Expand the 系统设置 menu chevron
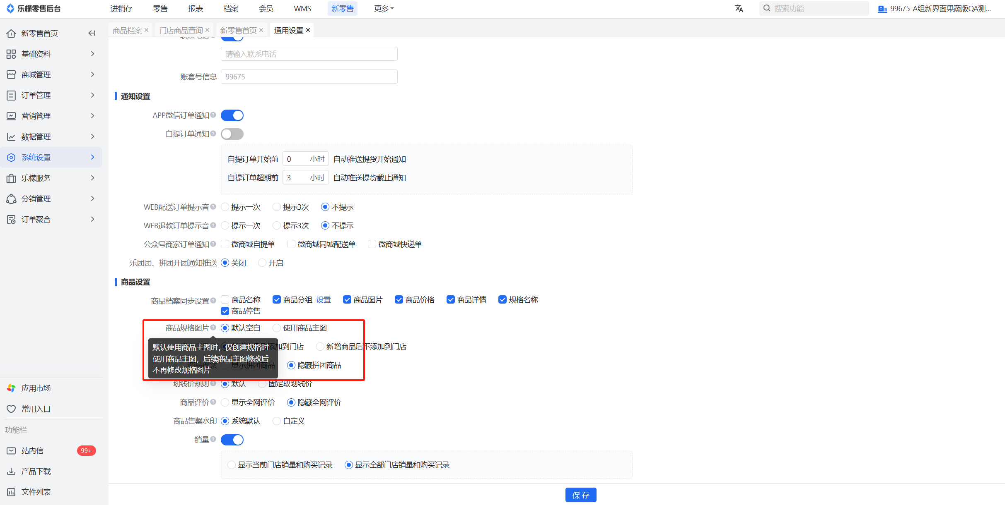The image size is (1005, 505). pos(92,157)
